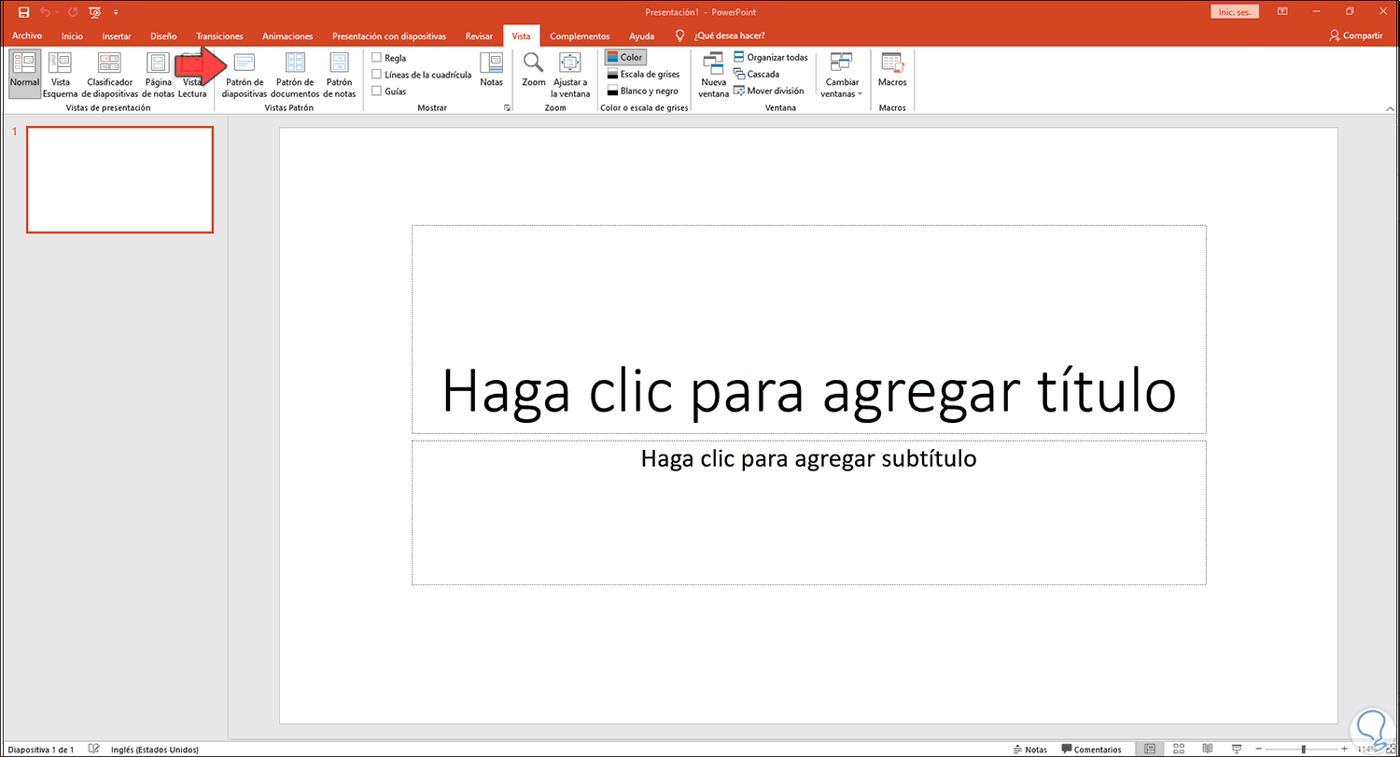
Task: Open a Nueva ventana
Action: (x=714, y=75)
